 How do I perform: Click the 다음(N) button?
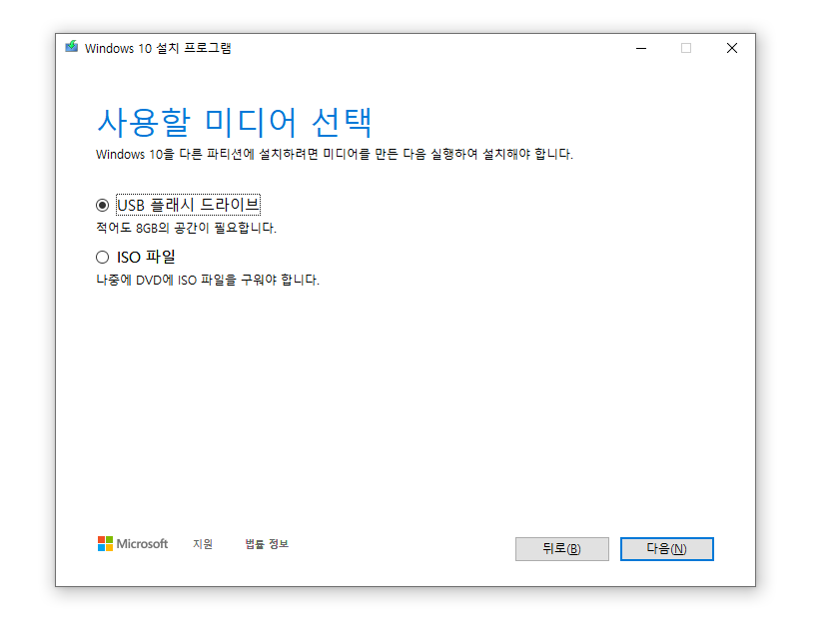(x=666, y=549)
